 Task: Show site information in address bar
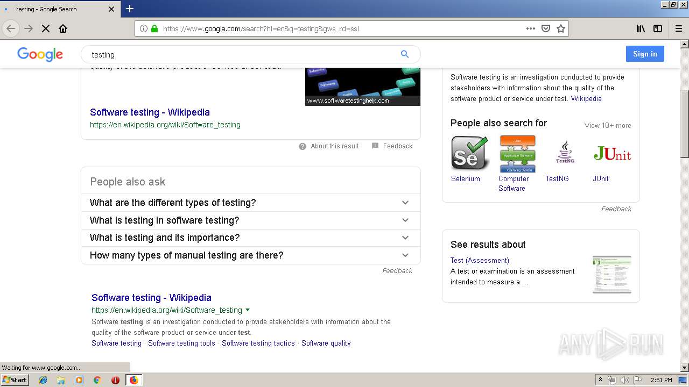[x=144, y=28]
